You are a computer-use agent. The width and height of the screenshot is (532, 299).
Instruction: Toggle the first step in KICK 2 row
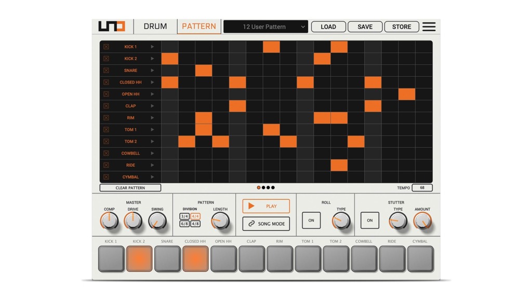click(170, 59)
